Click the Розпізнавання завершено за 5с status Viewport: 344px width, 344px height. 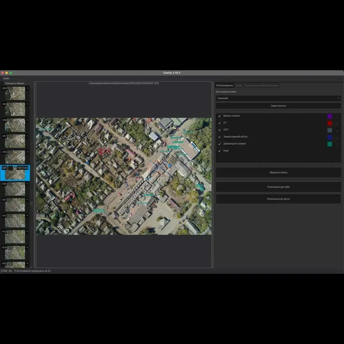[x=32, y=271]
